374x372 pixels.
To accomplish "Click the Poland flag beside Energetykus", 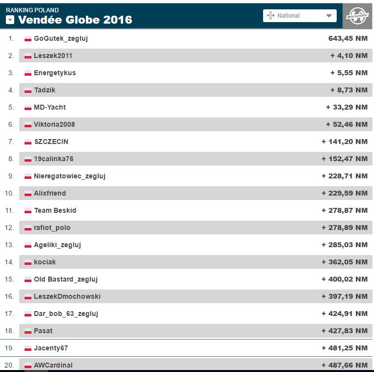I will point(28,73).
